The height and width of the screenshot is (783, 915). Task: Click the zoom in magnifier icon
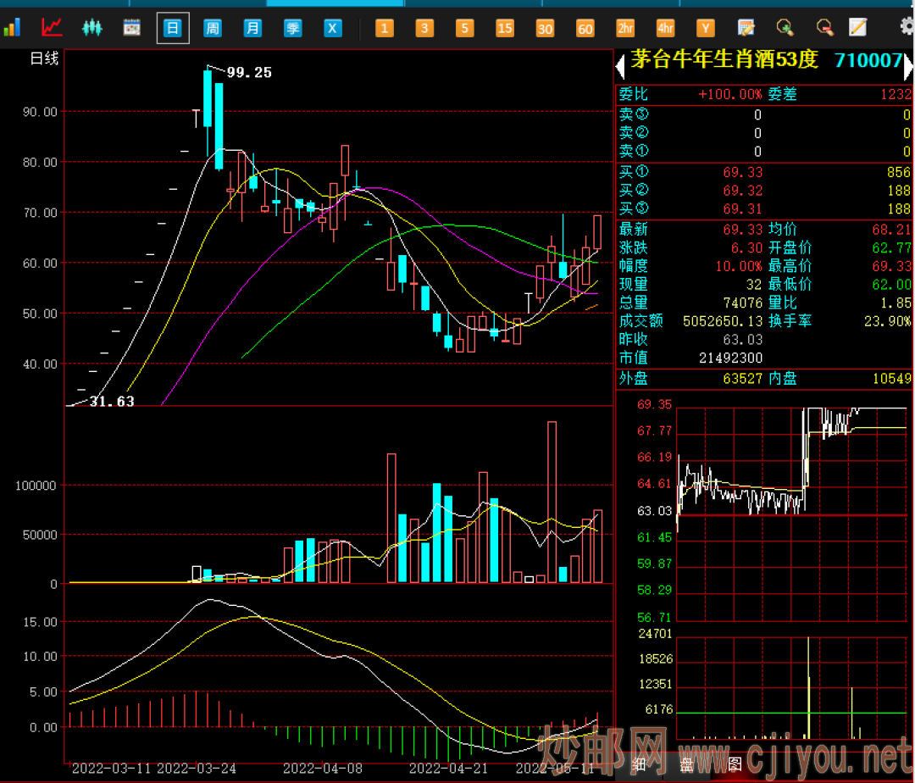point(785,28)
